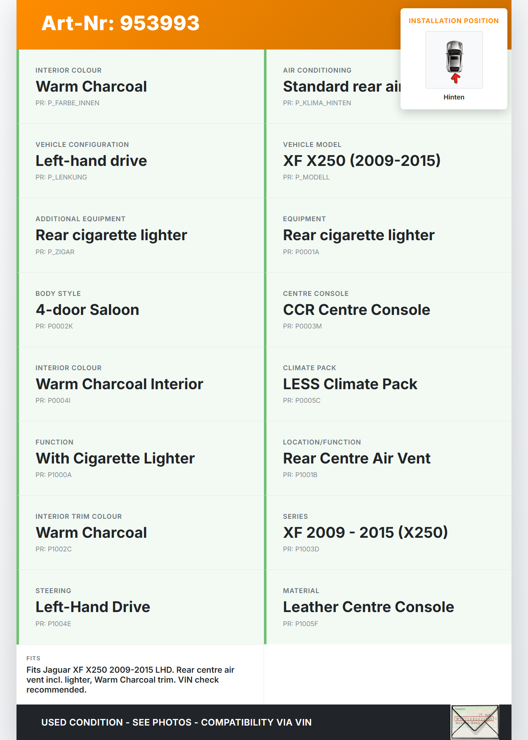528x740 pixels.
Task: Click the CCR Centre Console entry
Action: pyautogui.click(x=356, y=310)
